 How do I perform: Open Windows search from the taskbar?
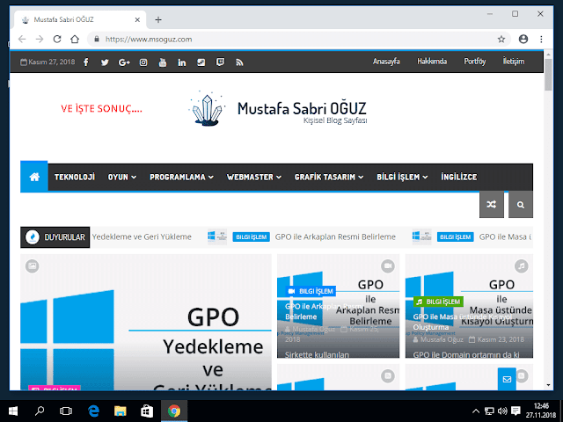coord(40,411)
